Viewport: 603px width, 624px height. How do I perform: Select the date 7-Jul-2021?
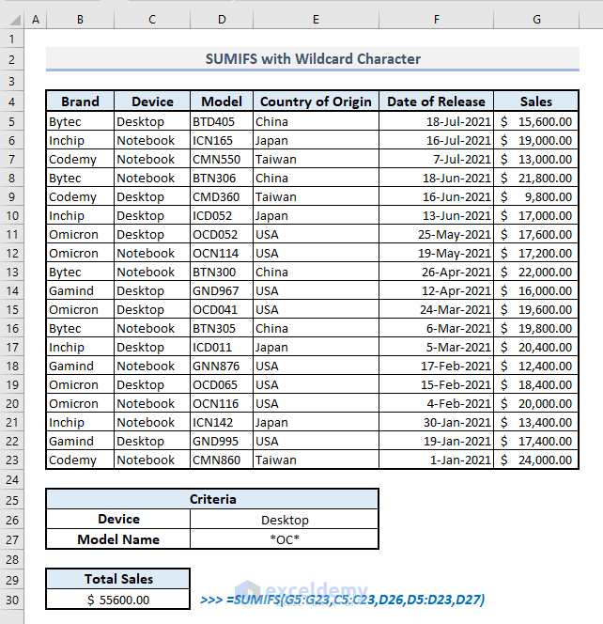tap(437, 159)
